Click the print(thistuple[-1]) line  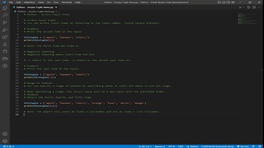(40, 77)
